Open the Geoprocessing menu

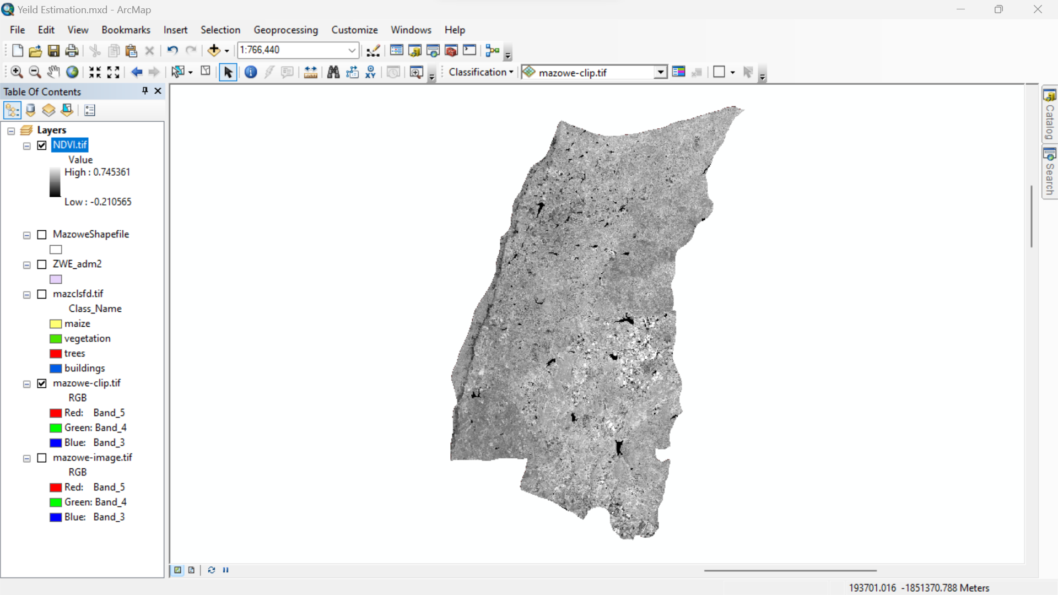pyautogui.click(x=285, y=30)
